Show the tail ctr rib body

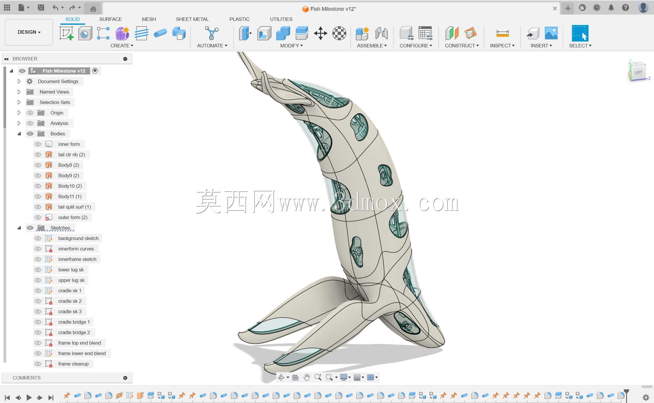point(38,155)
